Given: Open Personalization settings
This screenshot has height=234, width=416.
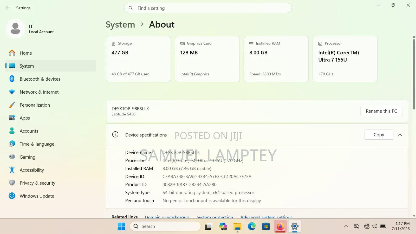Looking at the screenshot, I should tap(51, 105).
